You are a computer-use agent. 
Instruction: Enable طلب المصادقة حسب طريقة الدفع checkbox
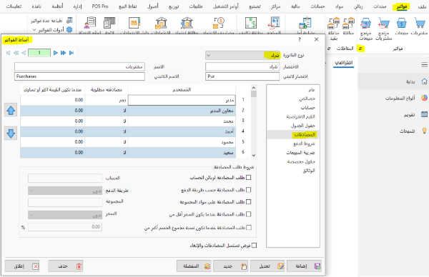248,190
